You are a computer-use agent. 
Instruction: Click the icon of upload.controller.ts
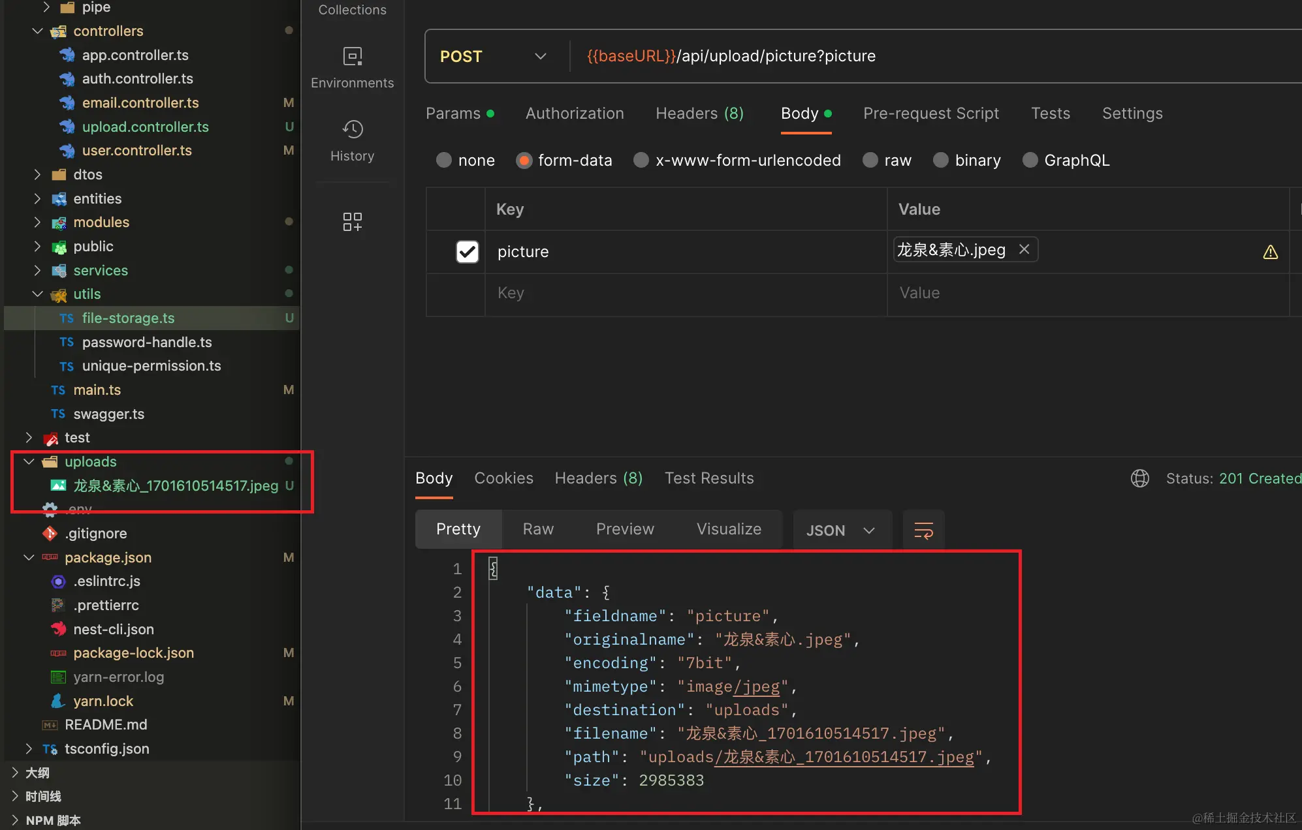coord(67,127)
